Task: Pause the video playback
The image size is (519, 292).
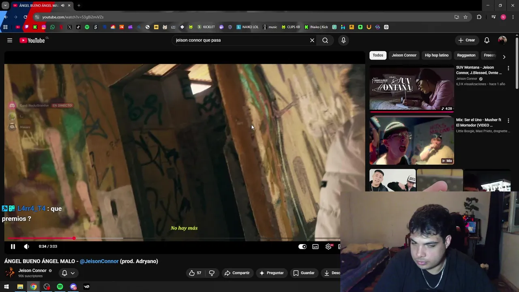Action: [x=13, y=246]
